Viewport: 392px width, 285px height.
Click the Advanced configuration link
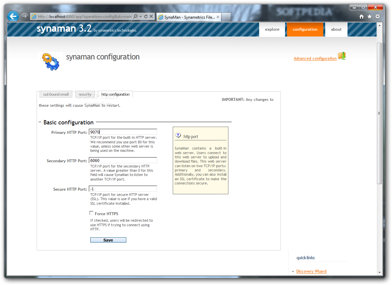tap(315, 58)
